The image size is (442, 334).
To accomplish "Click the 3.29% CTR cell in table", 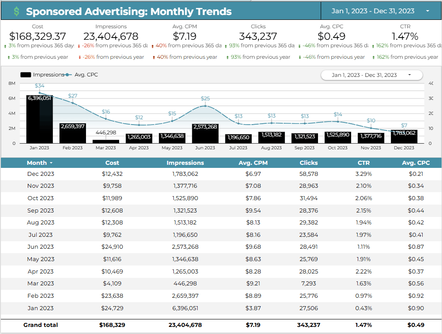I will (x=363, y=174).
